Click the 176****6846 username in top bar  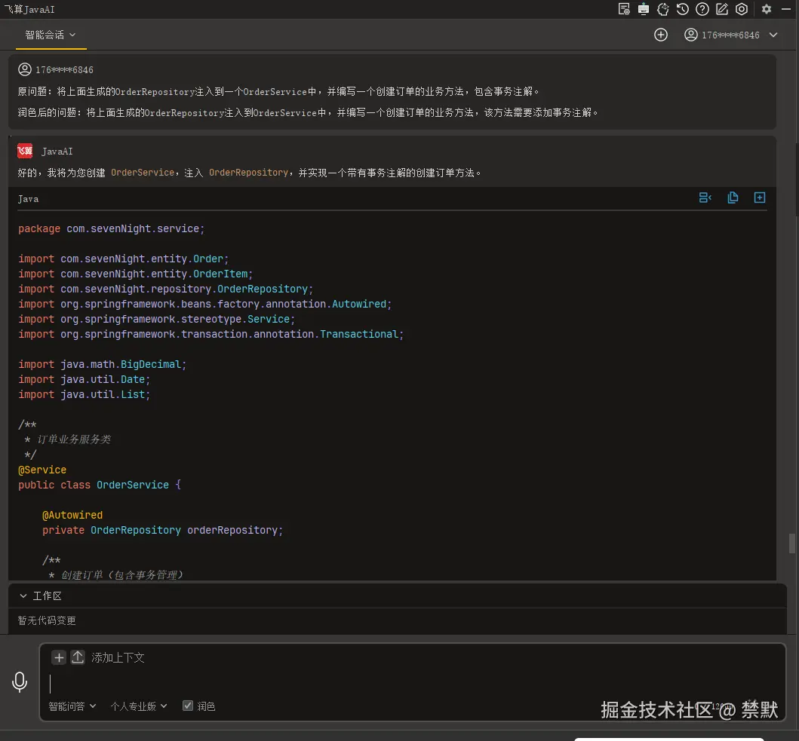tap(730, 35)
